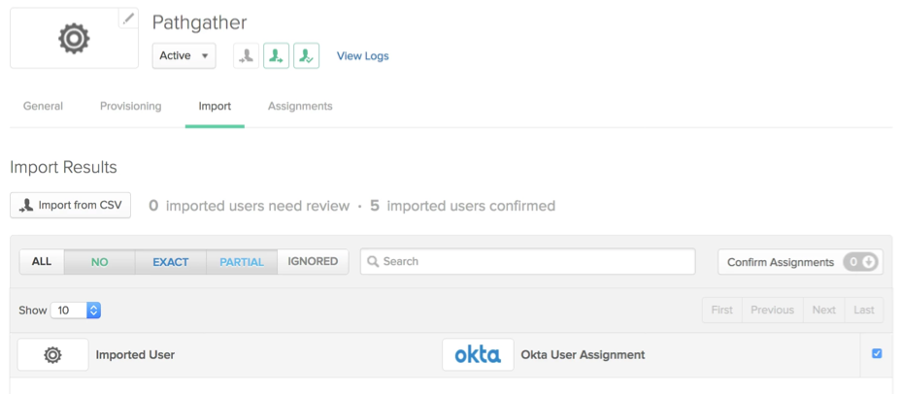902x394 pixels.
Task: Click the gear icon beside Imported User
Action: (x=52, y=355)
